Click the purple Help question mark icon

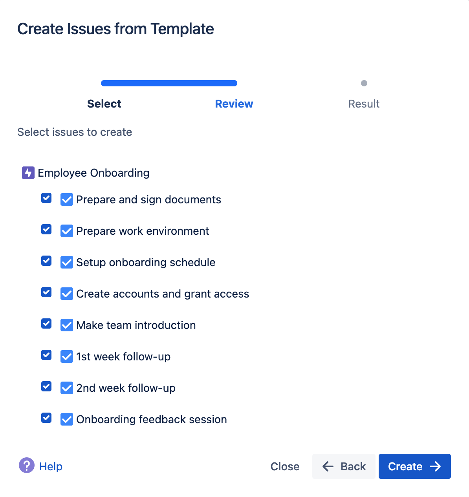coord(27,466)
